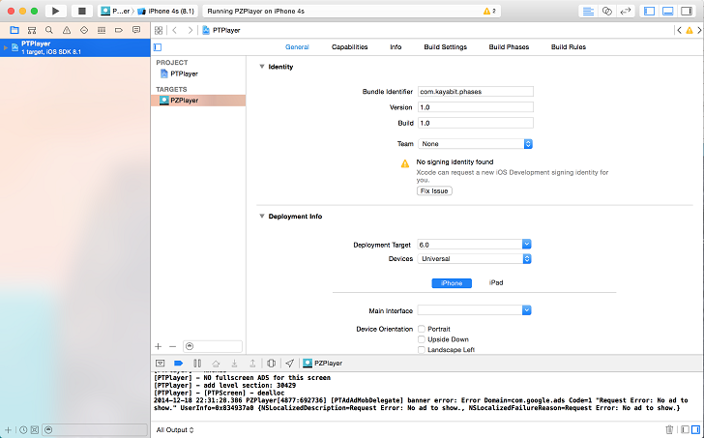
Task: Switch to the General tab
Action: [x=297, y=46]
